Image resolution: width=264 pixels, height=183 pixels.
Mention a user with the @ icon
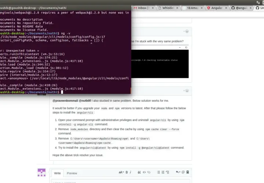point(183,172)
